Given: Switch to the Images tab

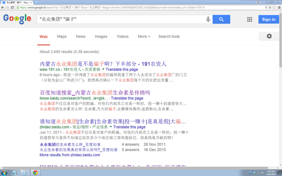Looking at the screenshot, I should tap(101, 36).
